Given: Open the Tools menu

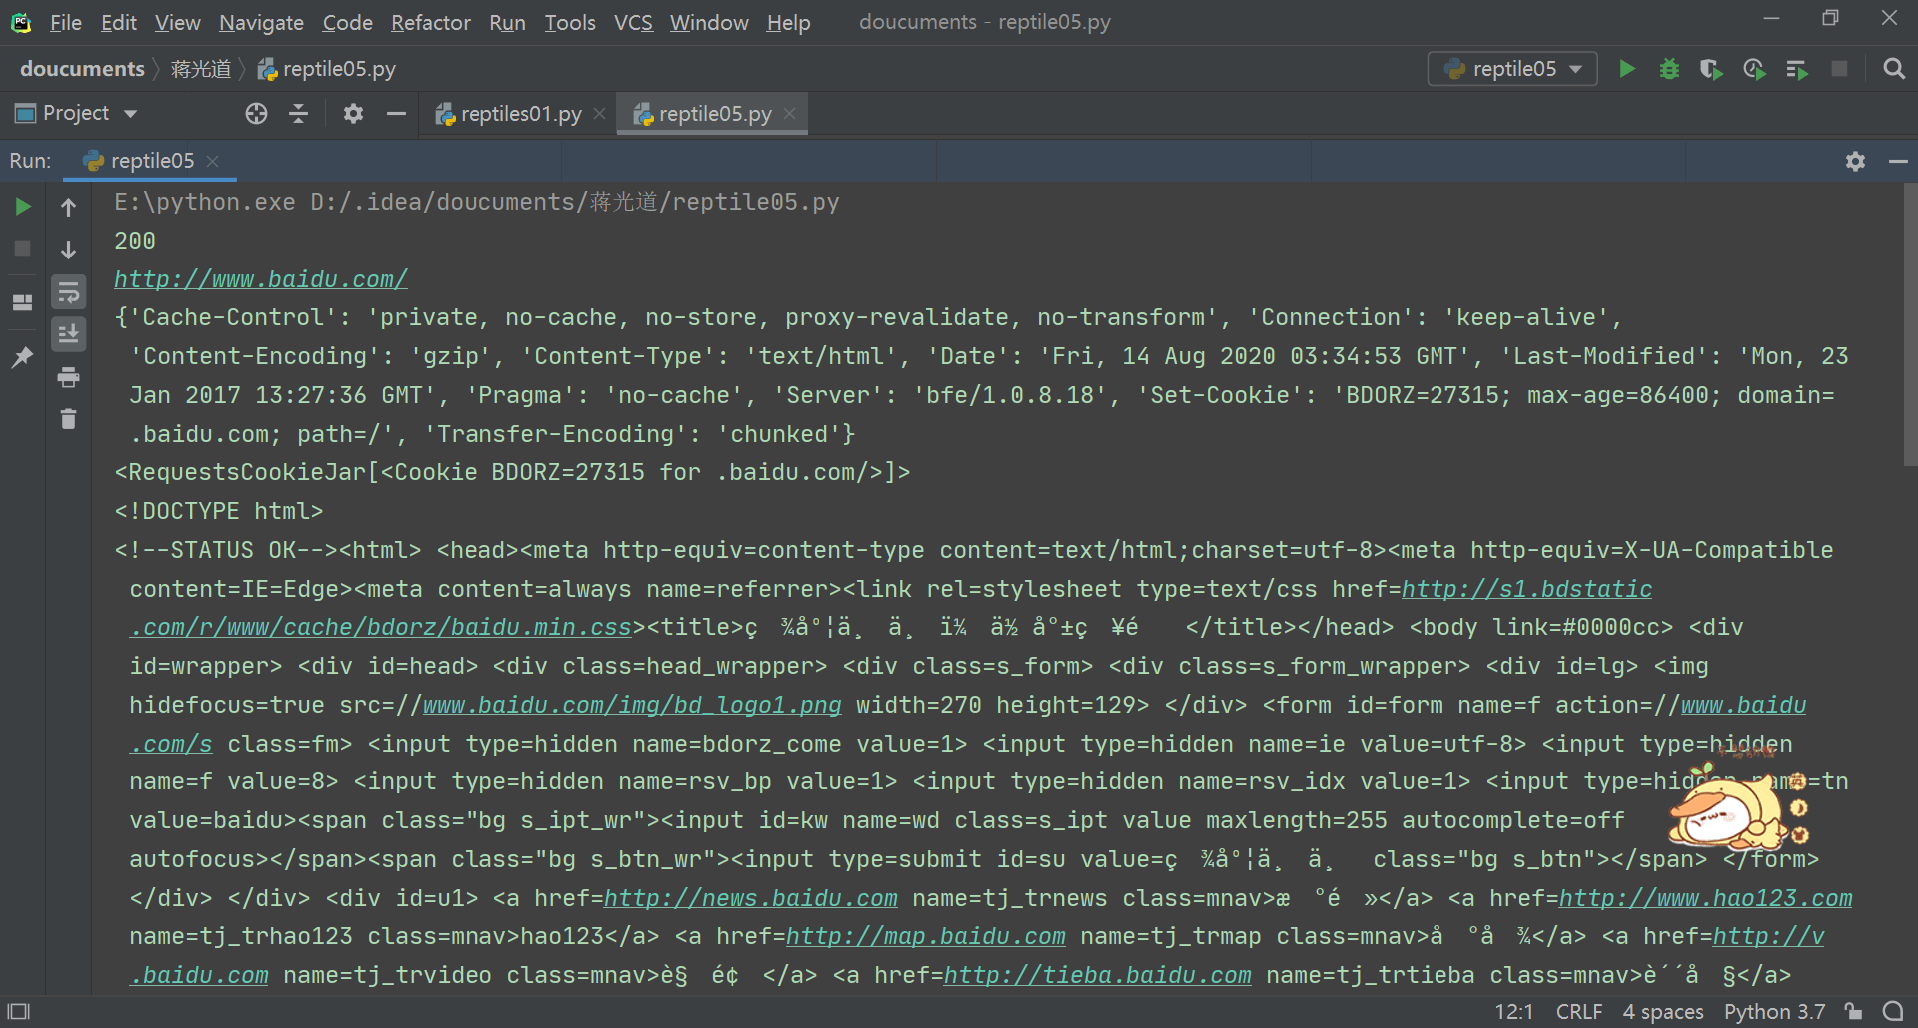Looking at the screenshot, I should 570,22.
